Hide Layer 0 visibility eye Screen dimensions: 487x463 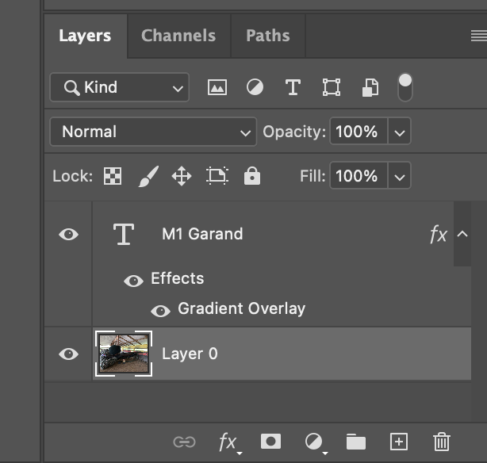[x=69, y=354]
